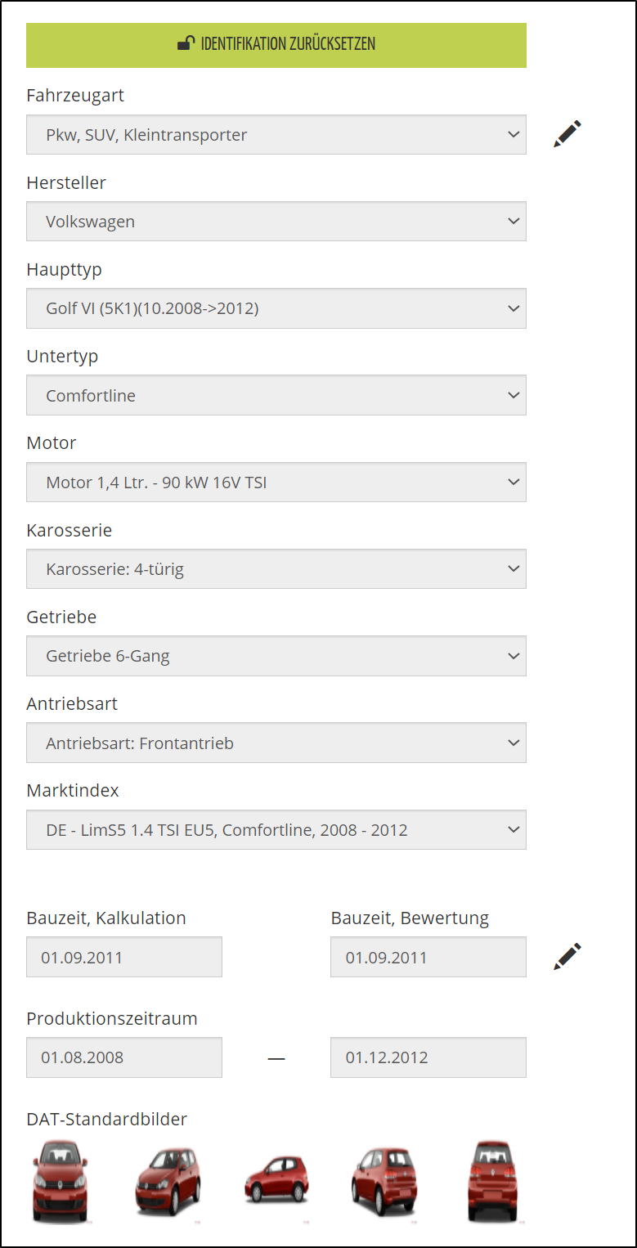Expand the Hersteller dropdown showing Volkswagen

click(x=276, y=222)
